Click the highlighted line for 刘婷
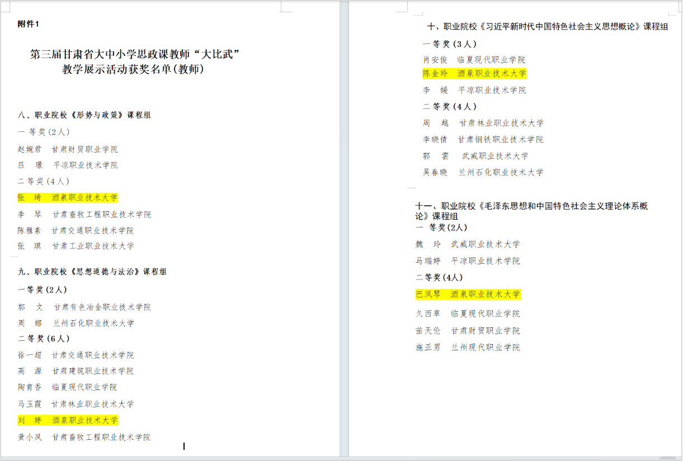Image resolution: width=683 pixels, height=461 pixels. point(68,420)
